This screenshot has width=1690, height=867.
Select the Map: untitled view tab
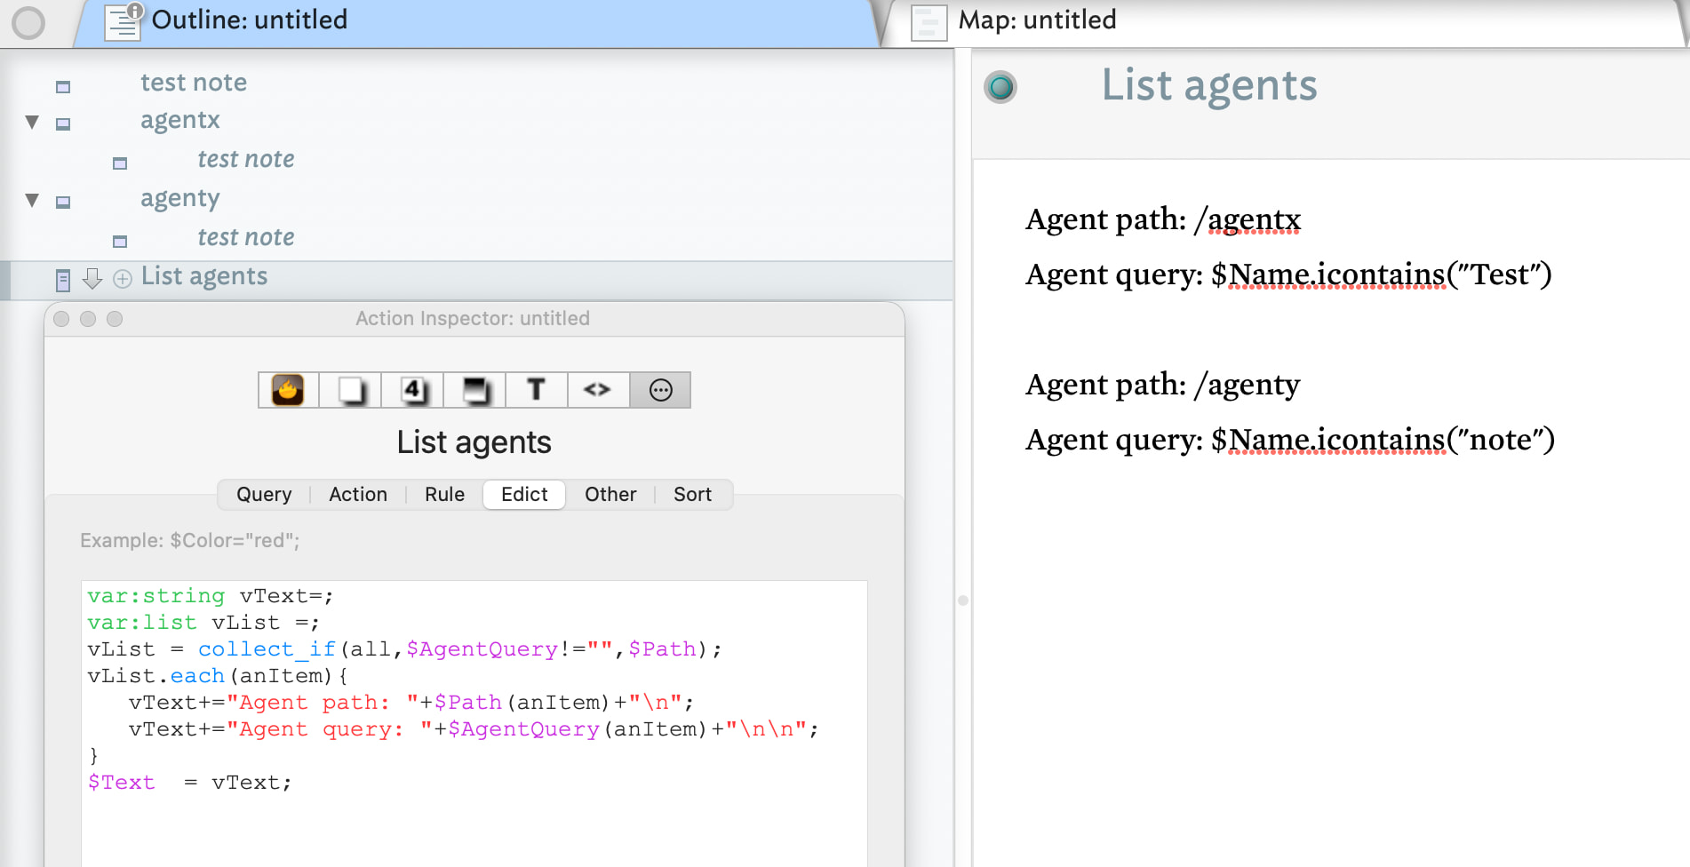[x=1036, y=20]
